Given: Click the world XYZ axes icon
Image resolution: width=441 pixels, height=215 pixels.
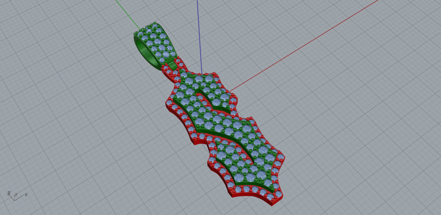Looking at the screenshot, I should (x=17, y=196).
